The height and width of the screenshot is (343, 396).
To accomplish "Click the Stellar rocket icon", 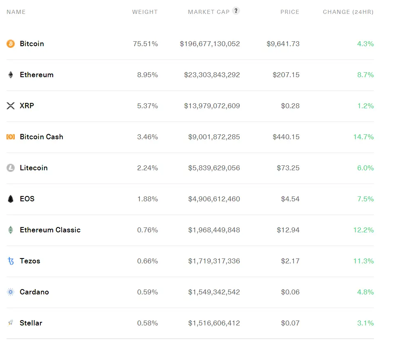I will coord(11,323).
